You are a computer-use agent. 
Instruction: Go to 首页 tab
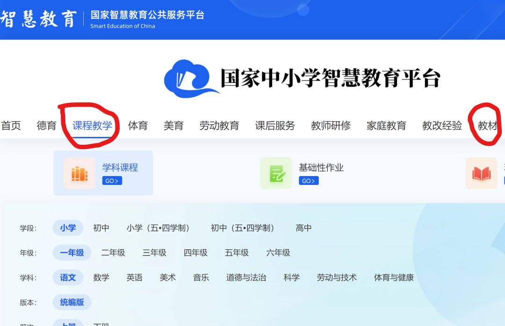click(11, 126)
